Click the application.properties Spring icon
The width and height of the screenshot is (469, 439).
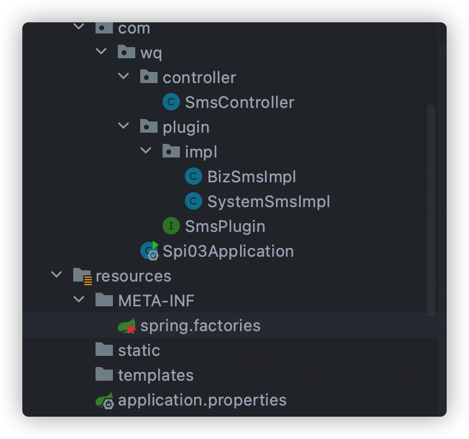tap(104, 401)
